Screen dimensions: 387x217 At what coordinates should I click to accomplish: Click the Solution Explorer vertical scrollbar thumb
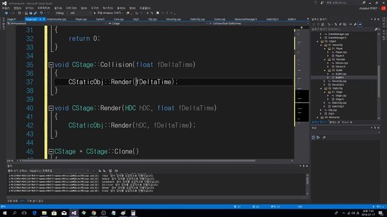click(x=379, y=81)
